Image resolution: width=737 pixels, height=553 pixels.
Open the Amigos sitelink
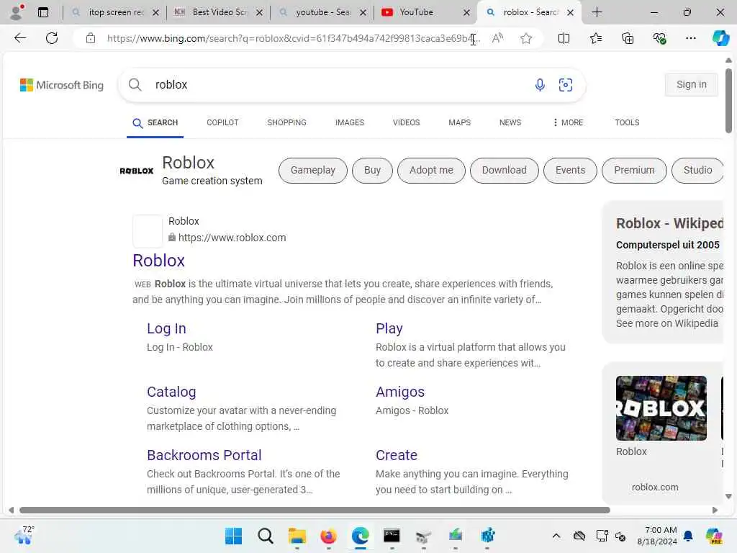[x=400, y=392]
